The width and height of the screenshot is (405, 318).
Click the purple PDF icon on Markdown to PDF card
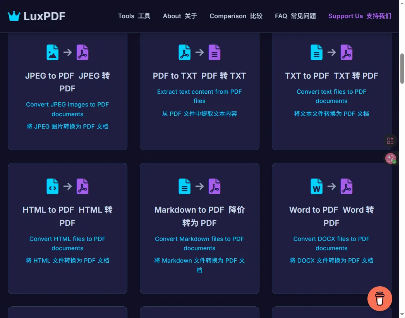(x=215, y=186)
